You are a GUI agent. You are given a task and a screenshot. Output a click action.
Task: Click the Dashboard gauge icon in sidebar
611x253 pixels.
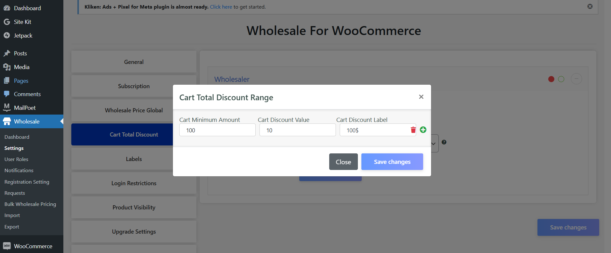coord(7,8)
